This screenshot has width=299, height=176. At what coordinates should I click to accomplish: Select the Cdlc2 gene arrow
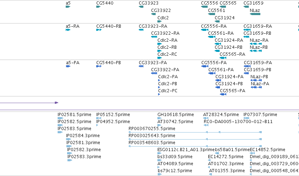pyautogui.click(x=160, y=21)
